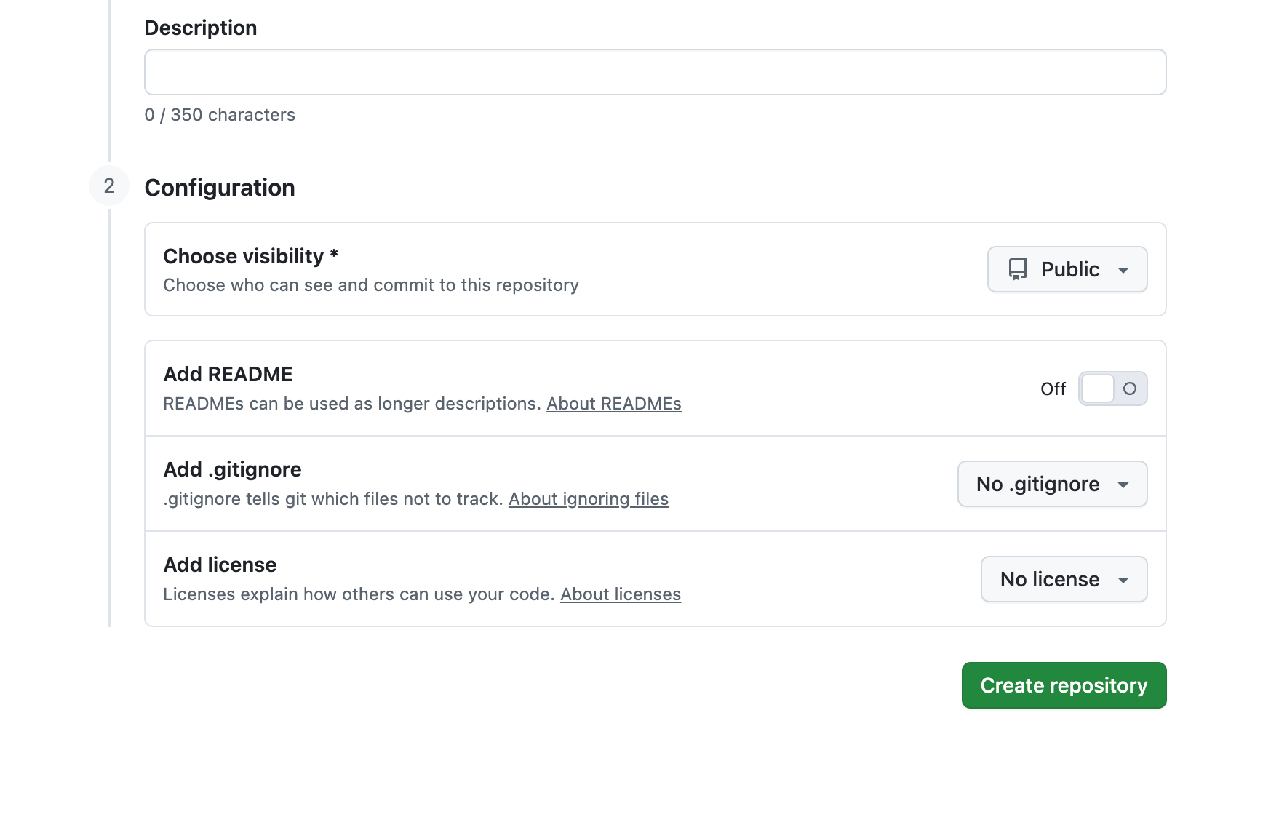The width and height of the screenshot is (1263, 825).
Task: Click the circle icon inside the README switch
Action: (1130, 388)
